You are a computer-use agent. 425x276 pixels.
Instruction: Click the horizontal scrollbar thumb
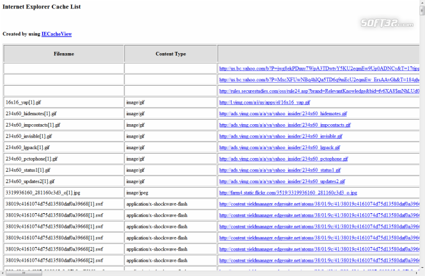click(x=24, y=273)
